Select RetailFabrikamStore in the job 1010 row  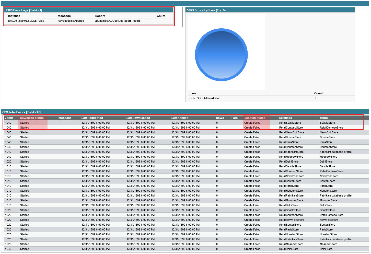[x=291, y=195]
